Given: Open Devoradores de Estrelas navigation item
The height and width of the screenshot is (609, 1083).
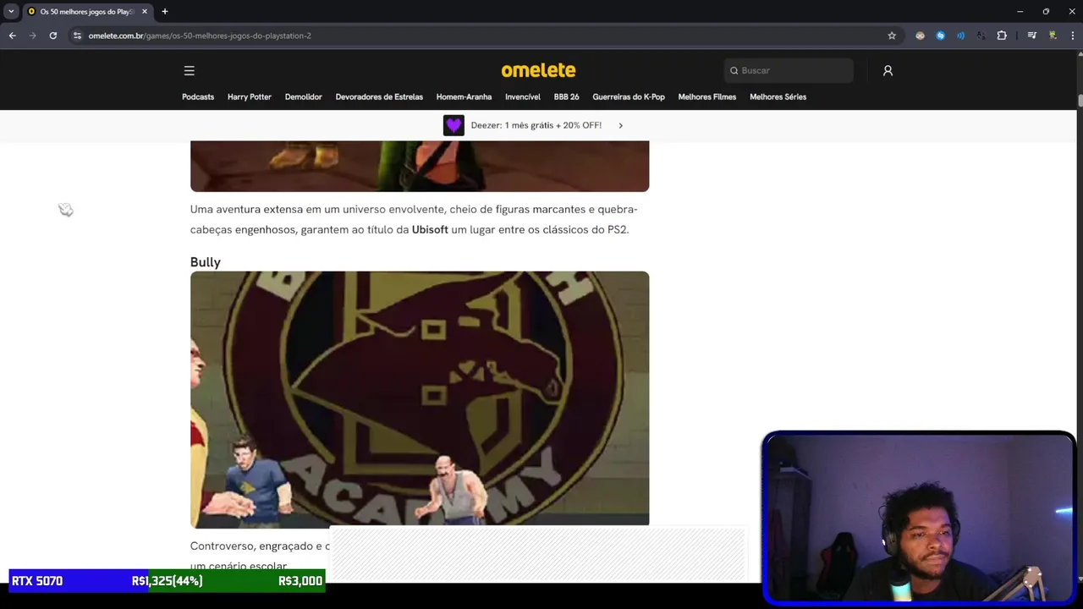Looking at the screenshot, I should click(379, 96).
